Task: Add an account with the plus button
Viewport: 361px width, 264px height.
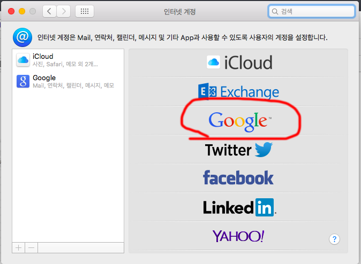Action: point(18,247)
